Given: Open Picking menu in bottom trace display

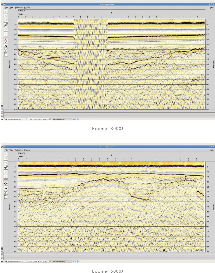Looking at the screenshot, I should (27, 150).
